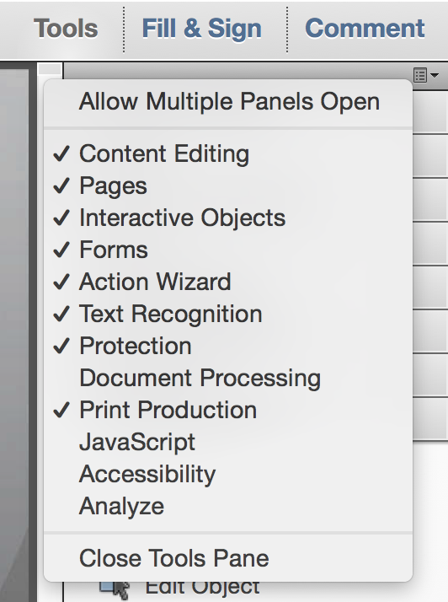
Task: Enable the Document Processing panel
Action: tap(228, 379)
